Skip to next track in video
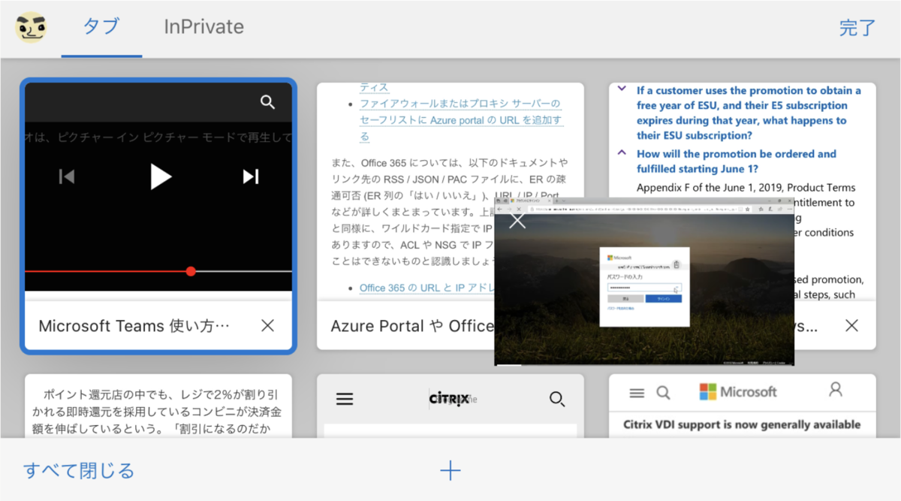The height and width of the screenshot is (501, 901). point(251,177)
